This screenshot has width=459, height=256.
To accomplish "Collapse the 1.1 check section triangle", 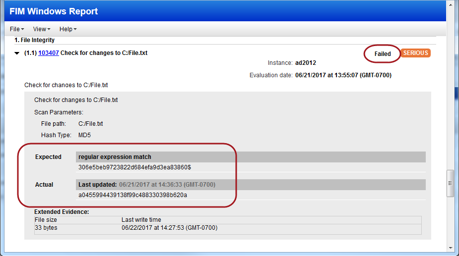I will pos(17,53).
